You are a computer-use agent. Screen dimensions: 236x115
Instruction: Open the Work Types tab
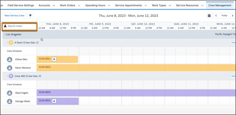point(159,5)
